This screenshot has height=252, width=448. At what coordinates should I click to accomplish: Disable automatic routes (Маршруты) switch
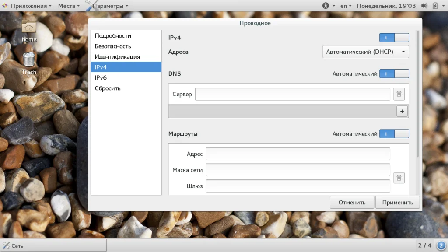click(394, 134)
